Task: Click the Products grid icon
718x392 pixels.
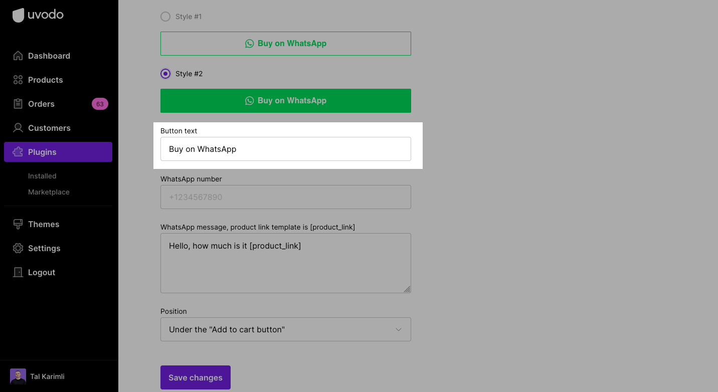Action: [18, 80]
